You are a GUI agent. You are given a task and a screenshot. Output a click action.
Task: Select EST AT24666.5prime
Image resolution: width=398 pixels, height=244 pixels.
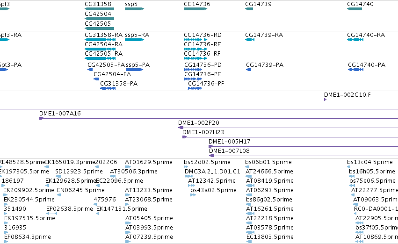(269, 172)
